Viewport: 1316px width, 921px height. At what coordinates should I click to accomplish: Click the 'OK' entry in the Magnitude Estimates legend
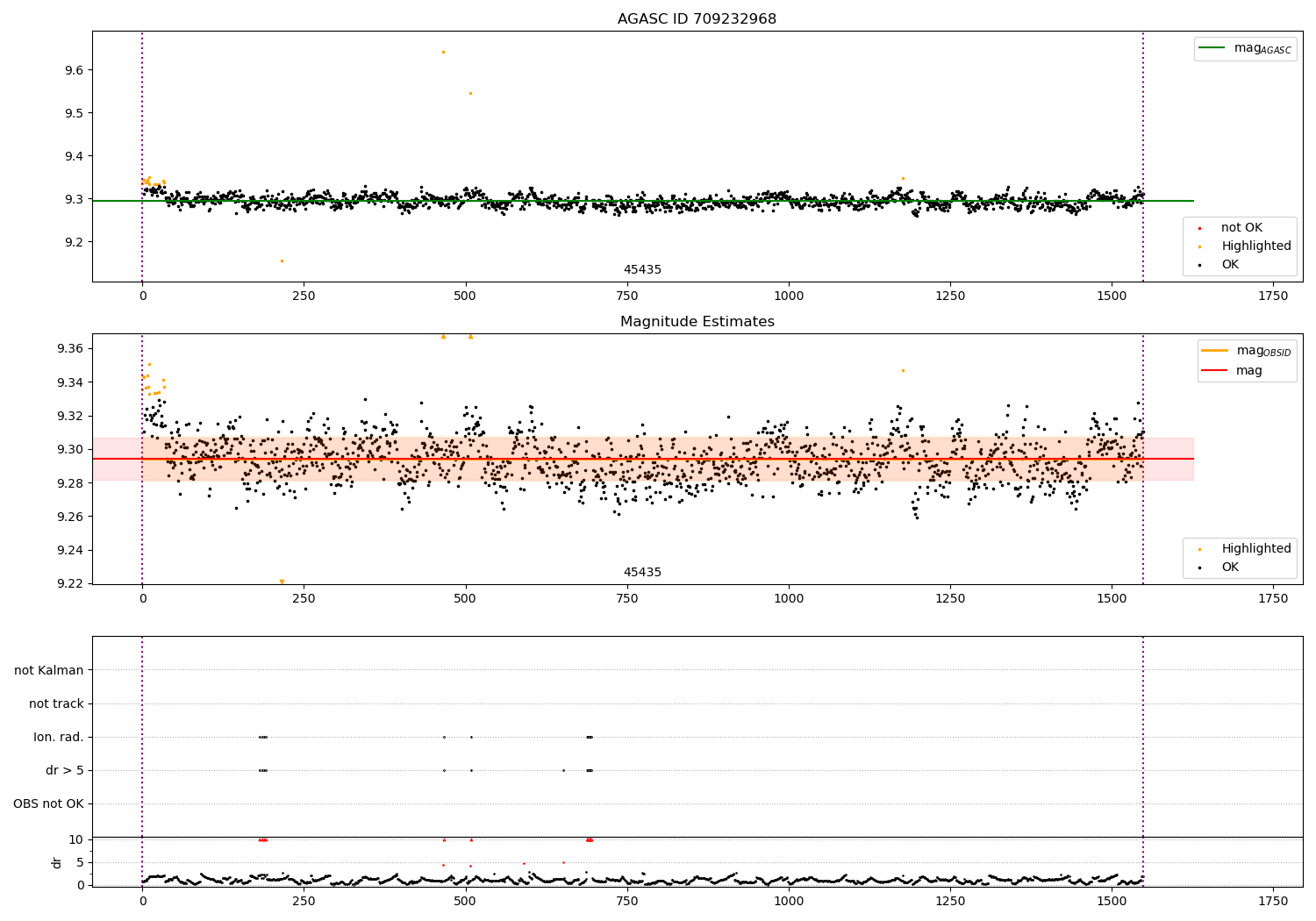[x=1230, y=568]
